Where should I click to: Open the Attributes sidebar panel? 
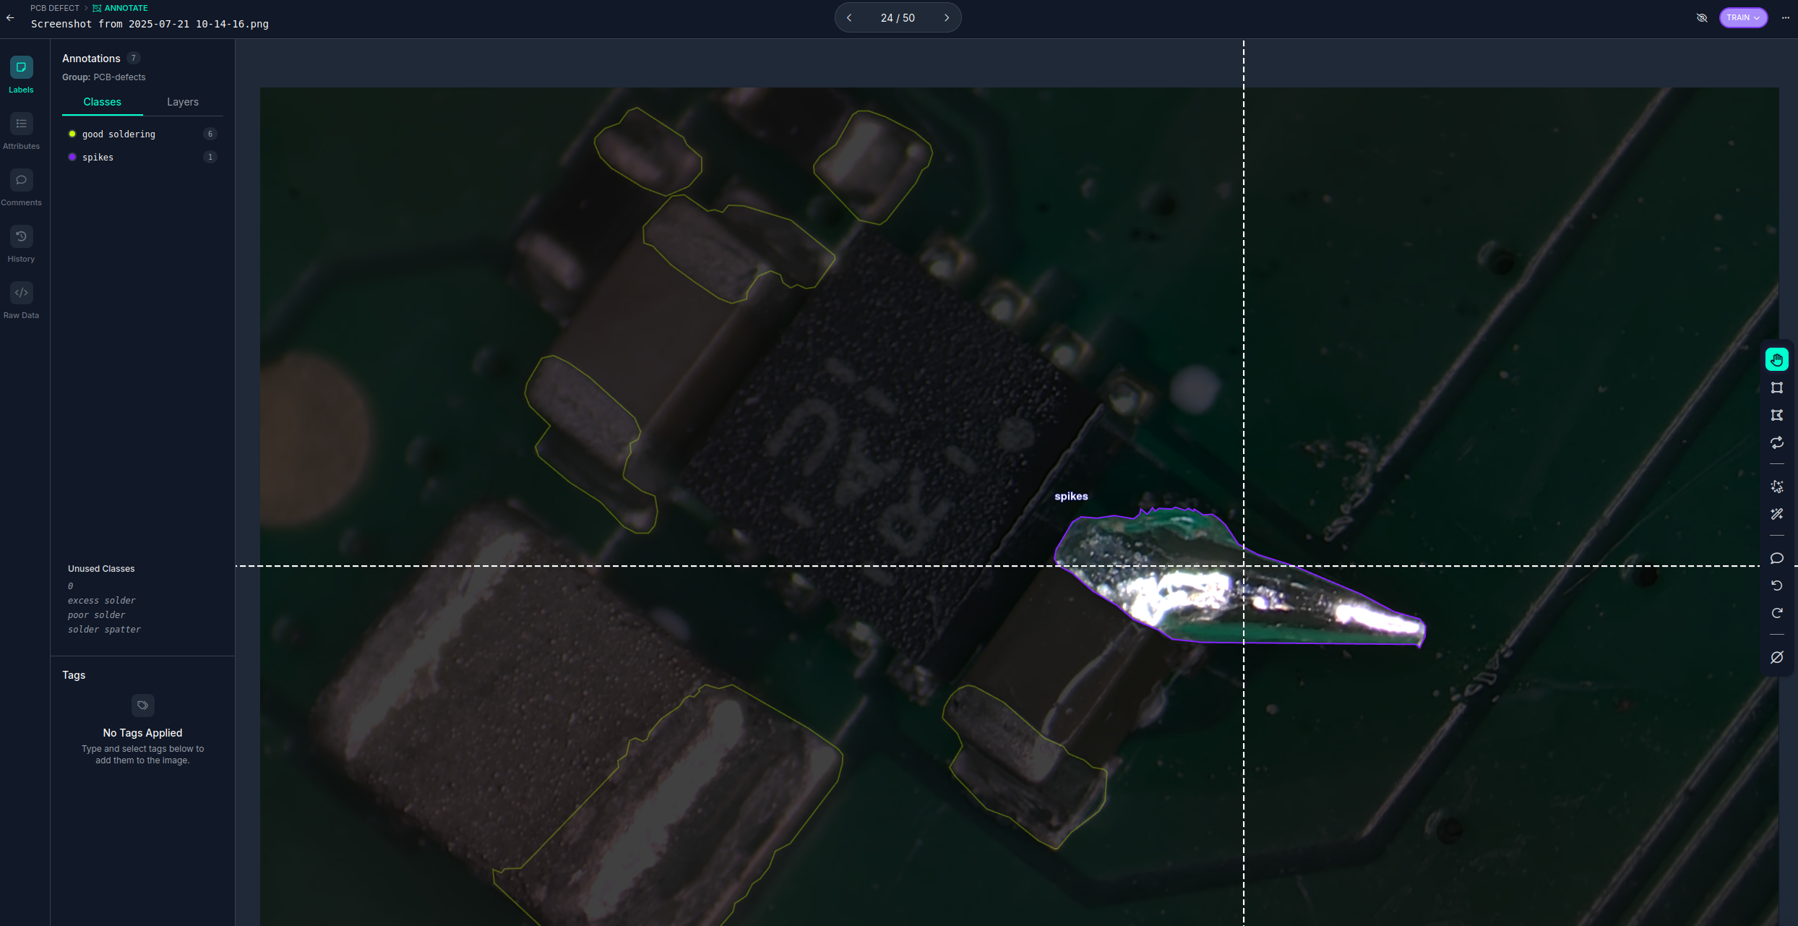[21, 132]
